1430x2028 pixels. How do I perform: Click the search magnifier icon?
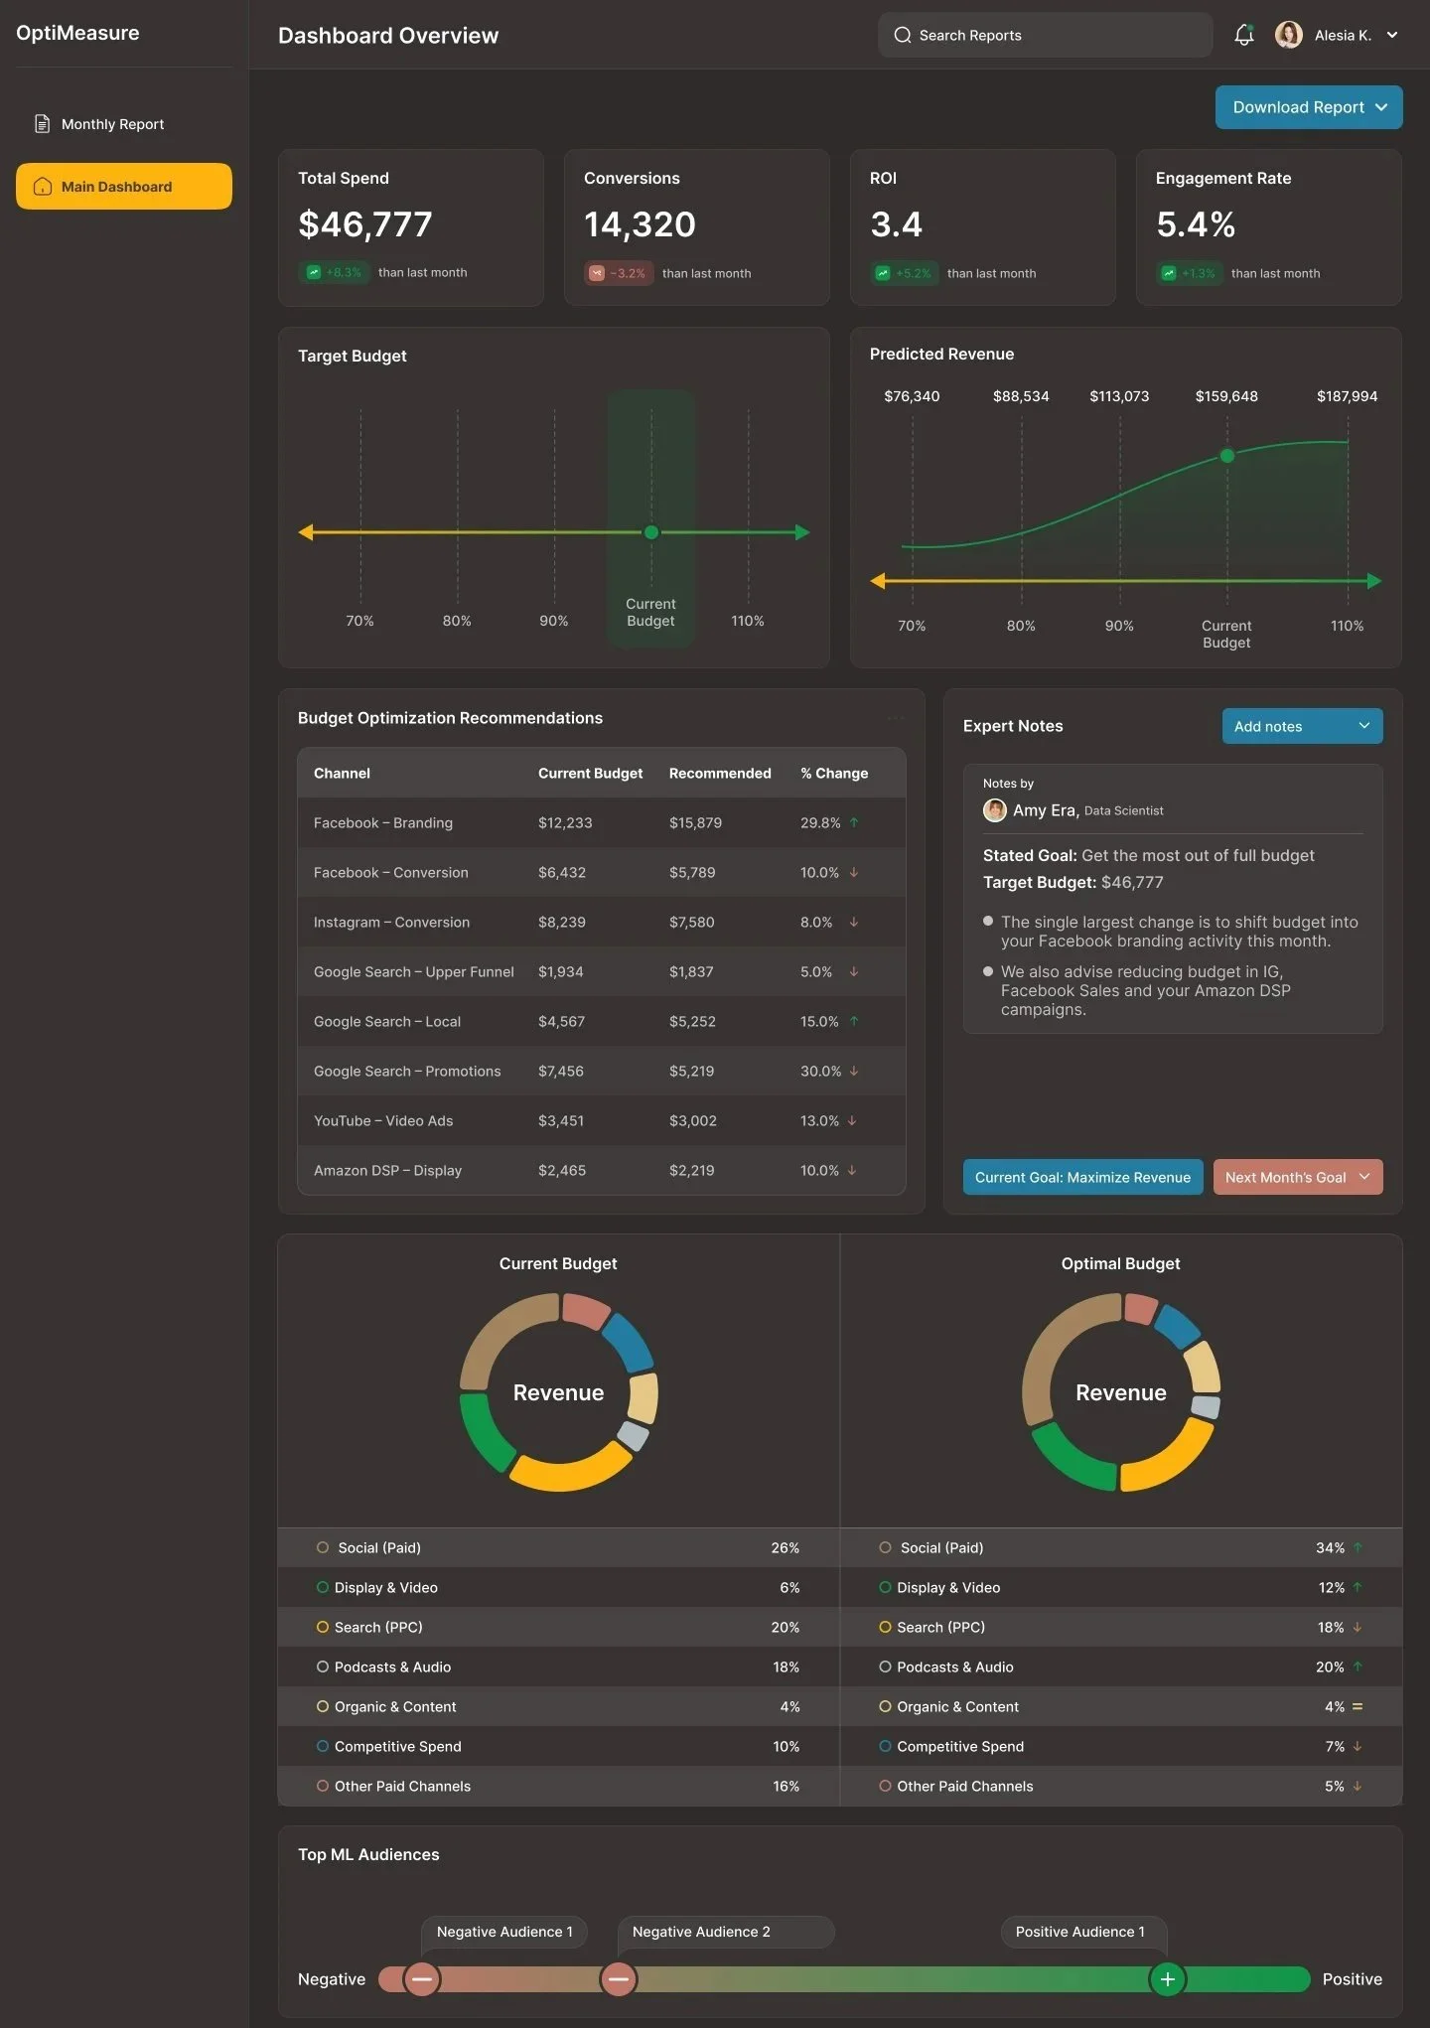point(902,36)
